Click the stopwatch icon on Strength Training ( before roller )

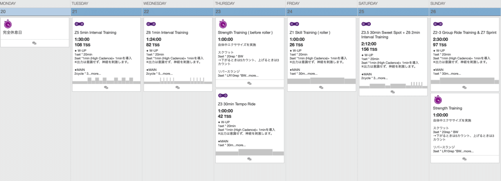tap(223, 24)
